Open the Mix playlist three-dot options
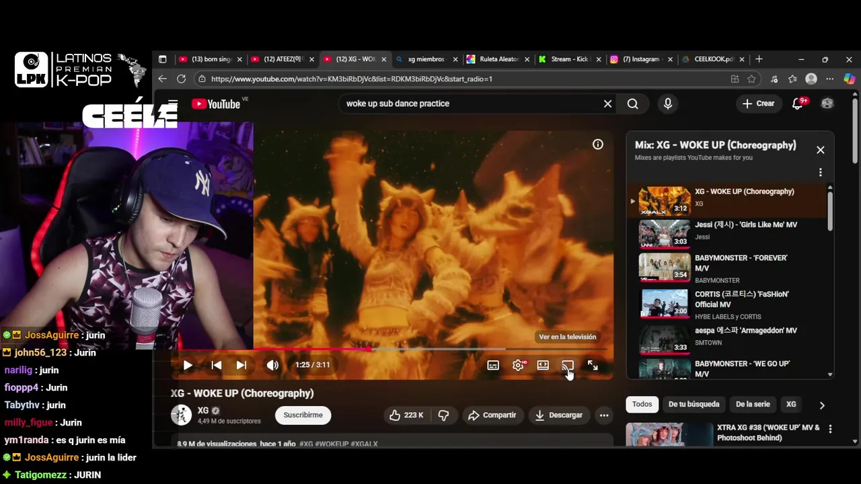Screen dimensions: 861x484 point(821,173)
